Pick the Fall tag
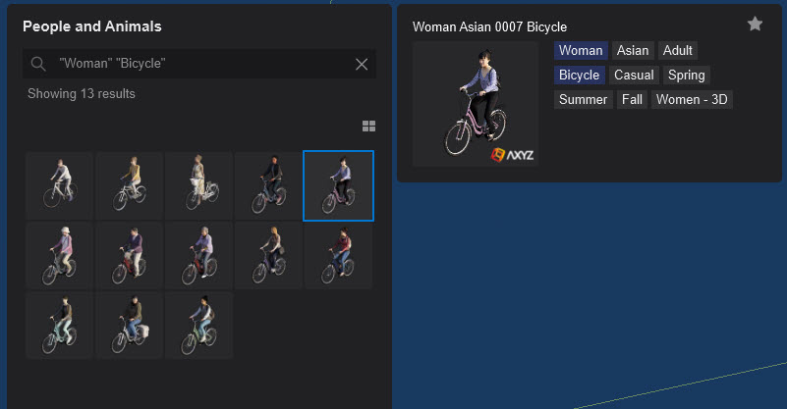The height and width of the screenshot is (409, 787). click(632, 100)
